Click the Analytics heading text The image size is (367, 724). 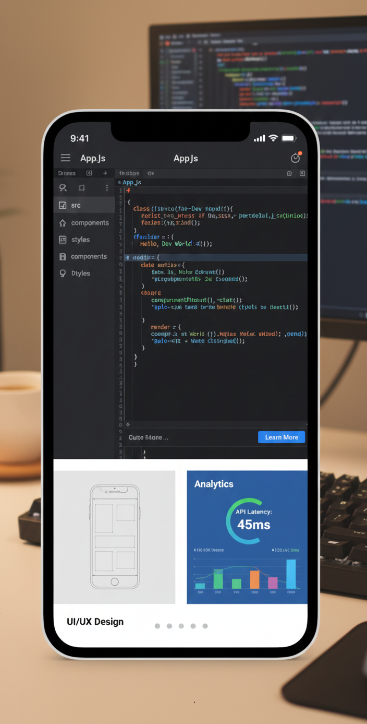click(214, 484)
